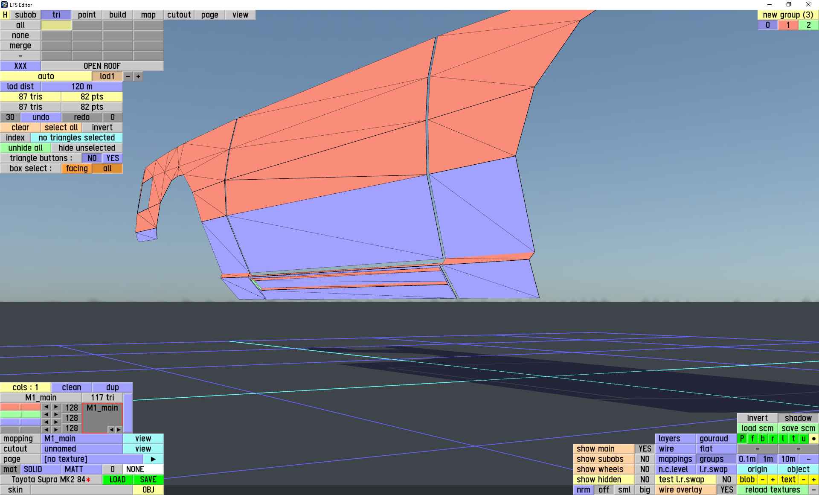Click the text size minus button
Viewport: 819px width, 495px height.
pos(803,480)
